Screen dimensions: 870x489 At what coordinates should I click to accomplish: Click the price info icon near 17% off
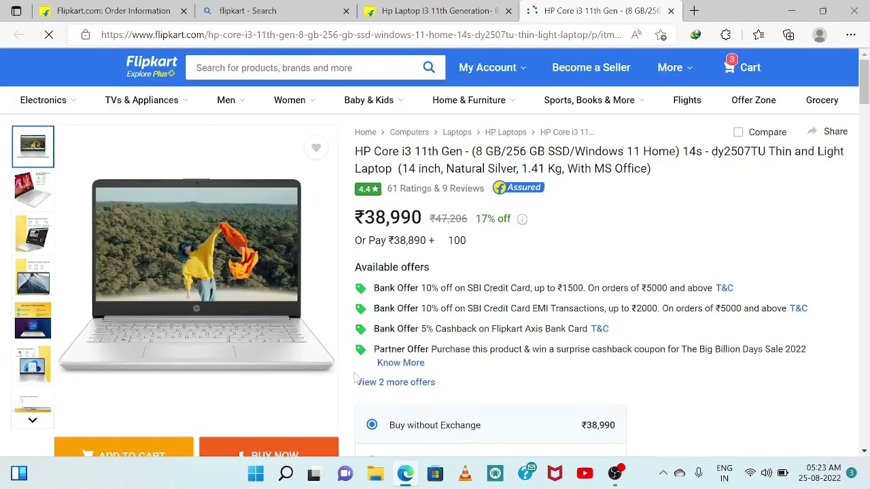522,219
